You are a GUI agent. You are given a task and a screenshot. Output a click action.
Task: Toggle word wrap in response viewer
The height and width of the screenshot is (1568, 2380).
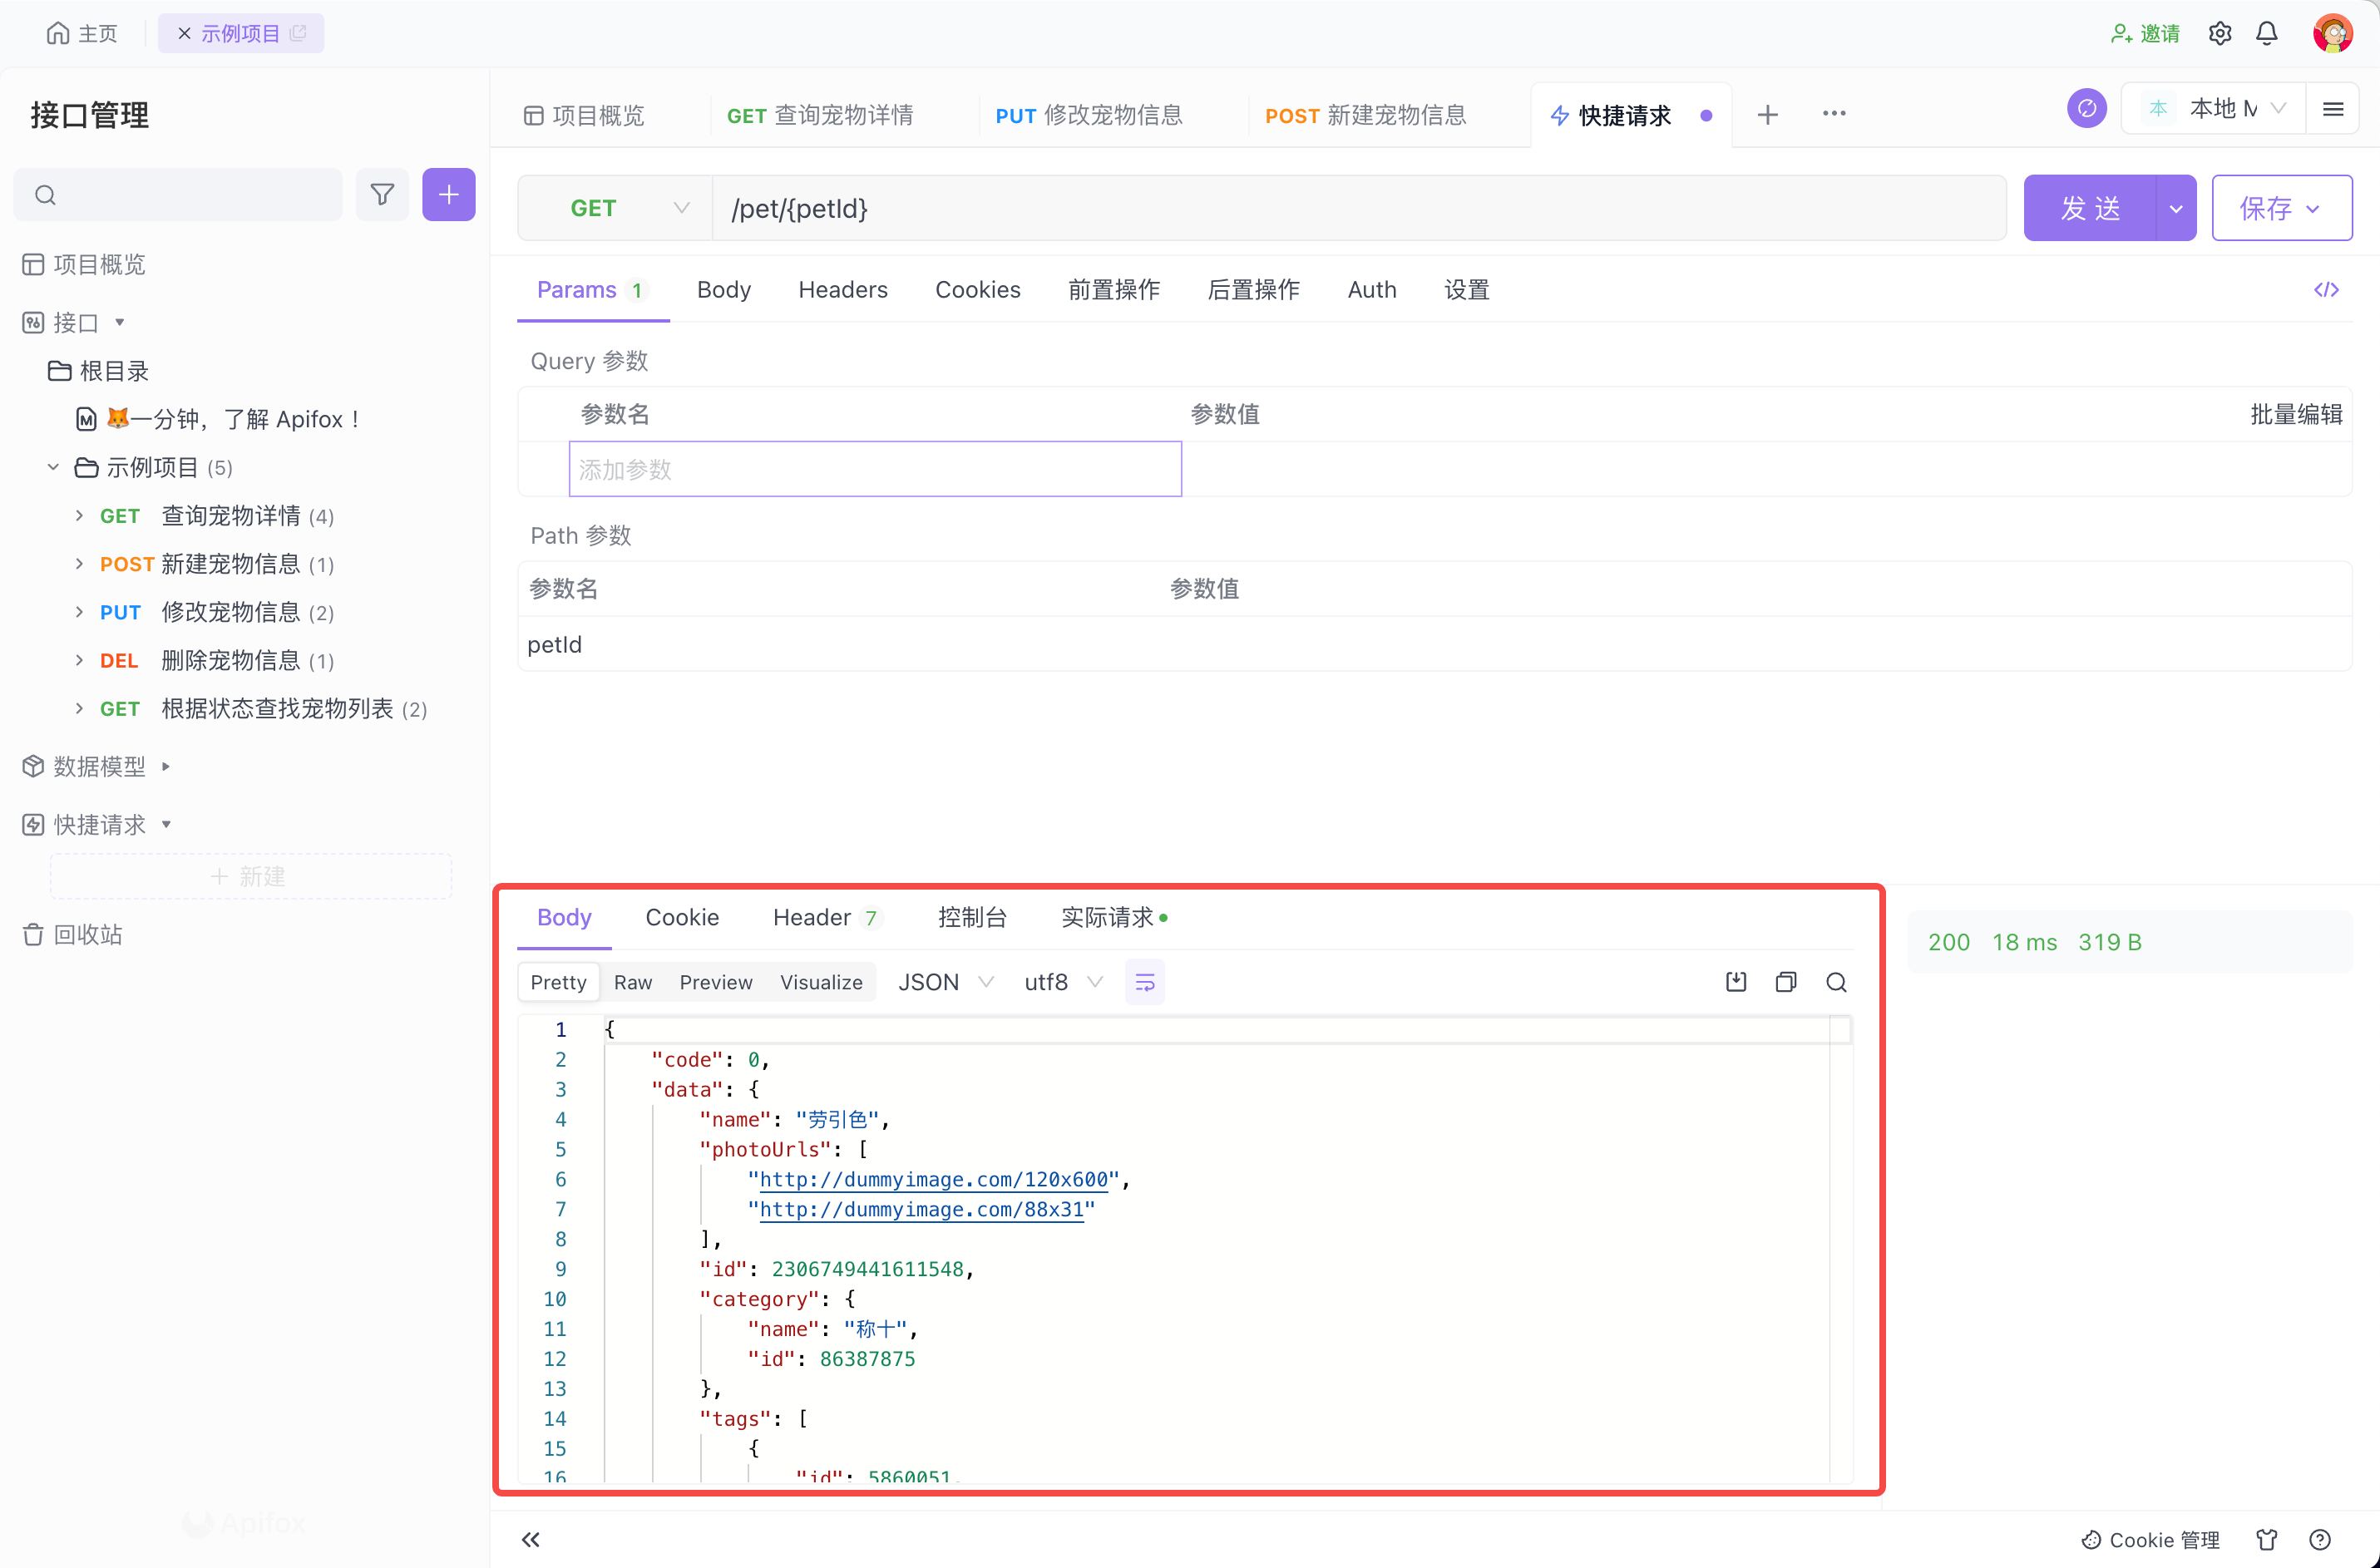click(1145, 982)
